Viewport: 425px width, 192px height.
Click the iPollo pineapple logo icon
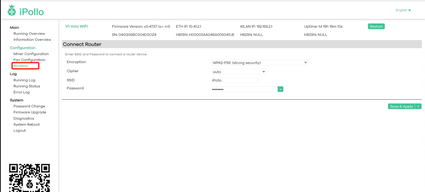click(12, 11)
